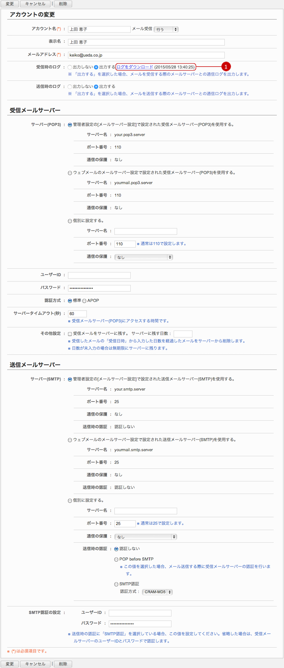This screenshot has height=668, width=284.
Task: Select APOP authentication method
Action: 84,301
